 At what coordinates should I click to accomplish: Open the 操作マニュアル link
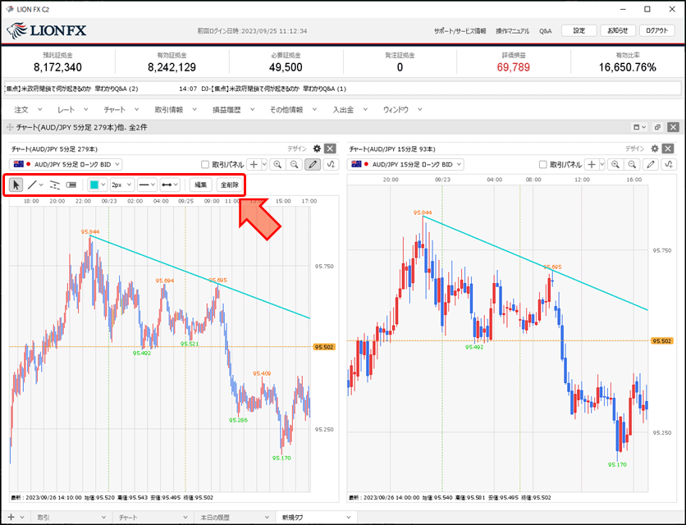[512, 31]
